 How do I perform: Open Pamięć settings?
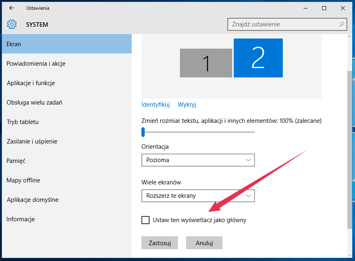tap(67, 161)
